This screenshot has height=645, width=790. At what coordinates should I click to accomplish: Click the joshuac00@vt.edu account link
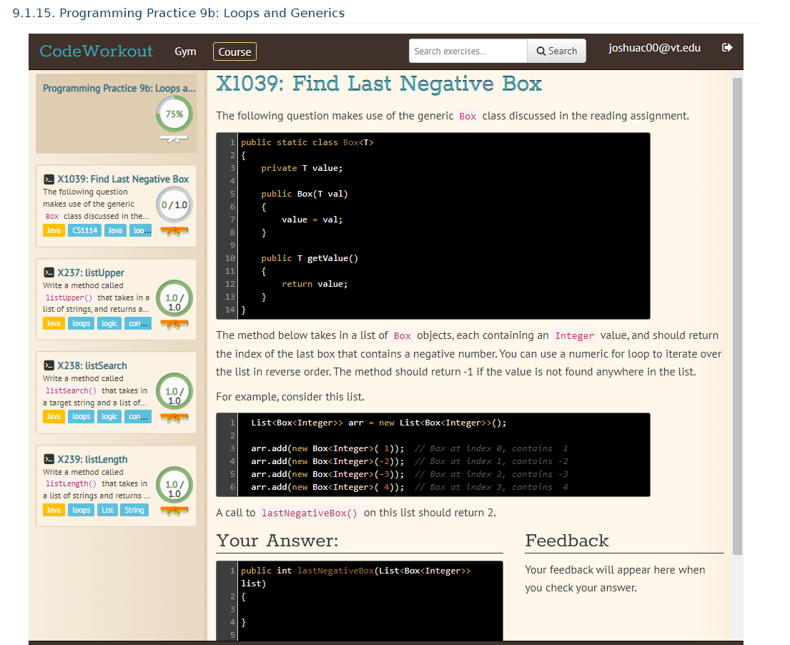click(x=654, y=48)
